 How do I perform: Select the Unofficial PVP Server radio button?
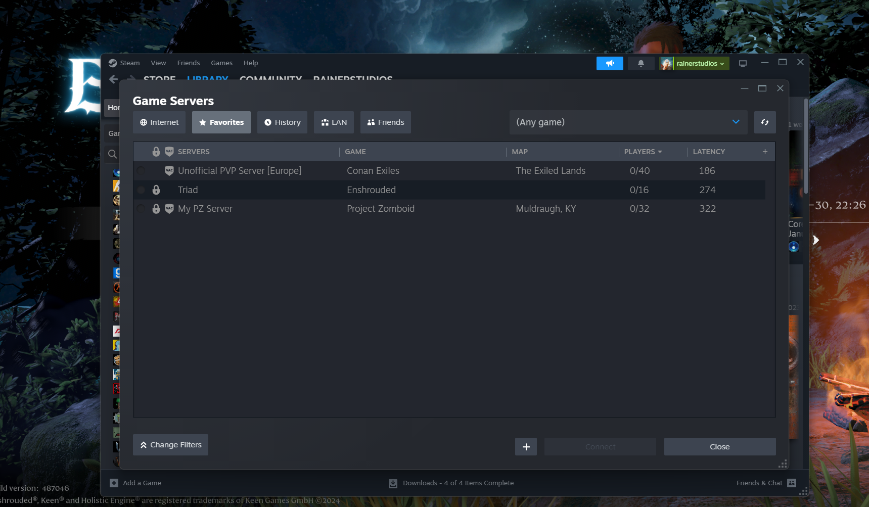click(141, 171)
